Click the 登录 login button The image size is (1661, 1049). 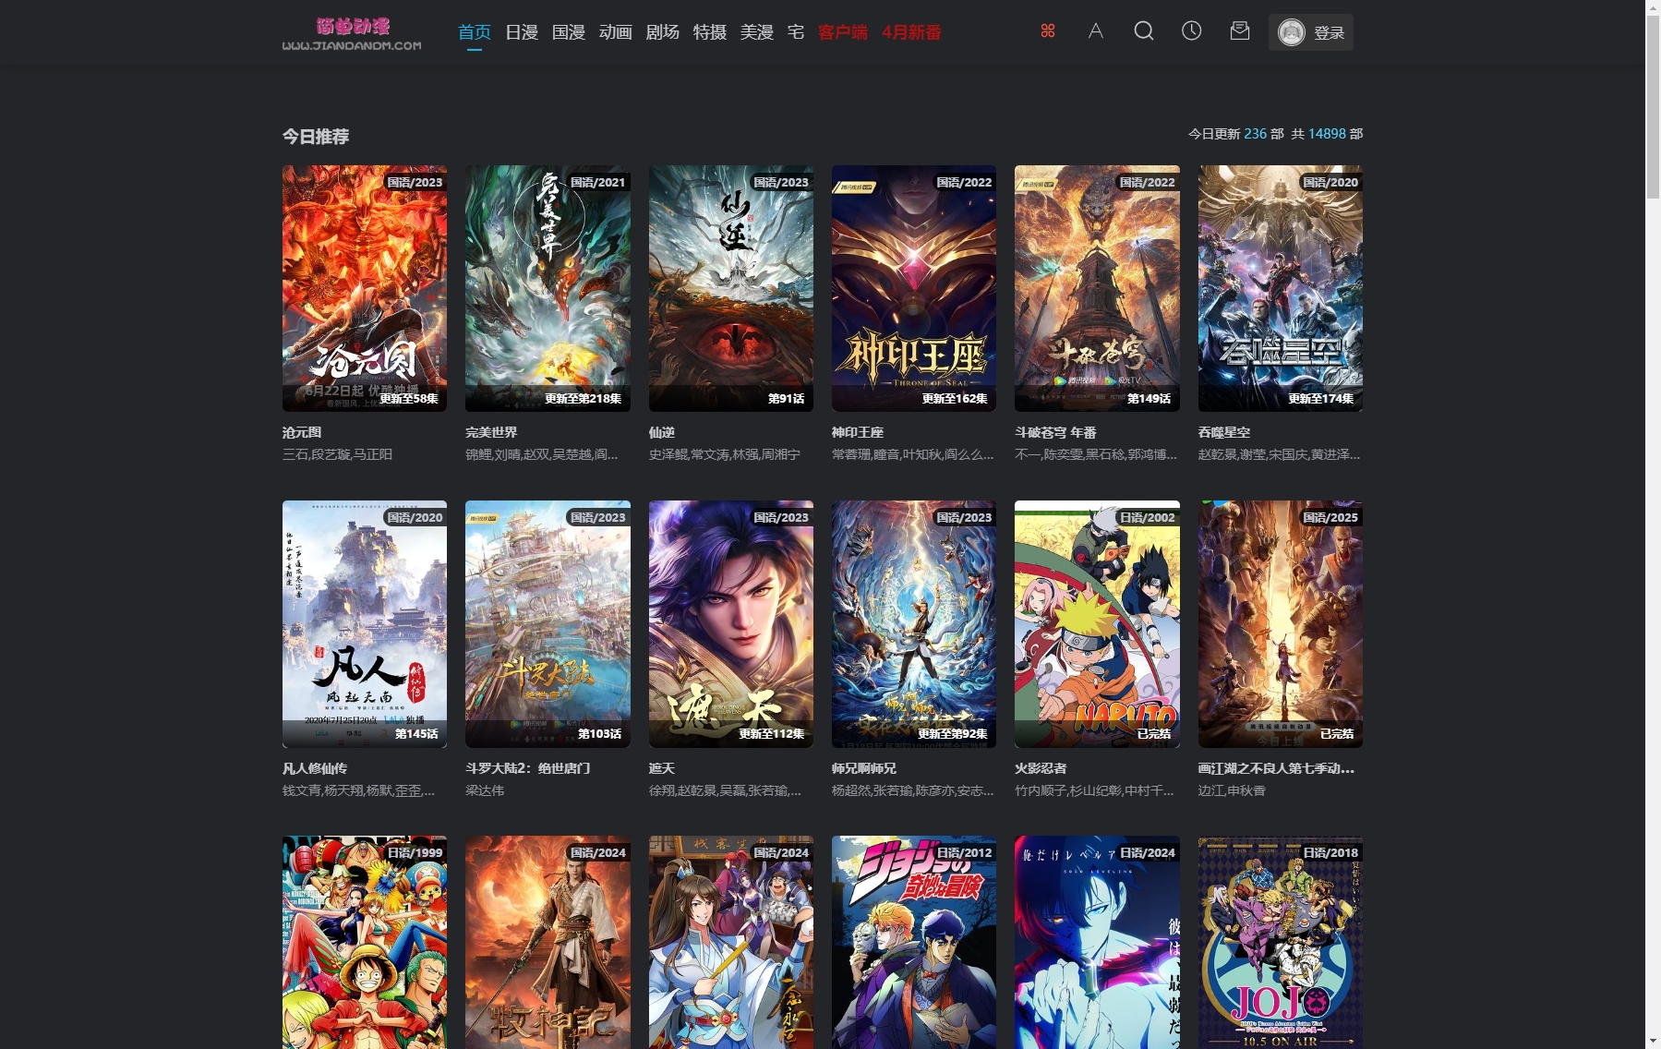(x=1328, y=33)
